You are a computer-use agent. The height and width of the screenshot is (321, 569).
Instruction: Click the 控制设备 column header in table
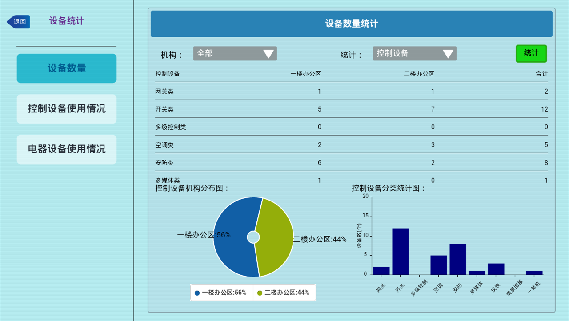tap(167, 74)
